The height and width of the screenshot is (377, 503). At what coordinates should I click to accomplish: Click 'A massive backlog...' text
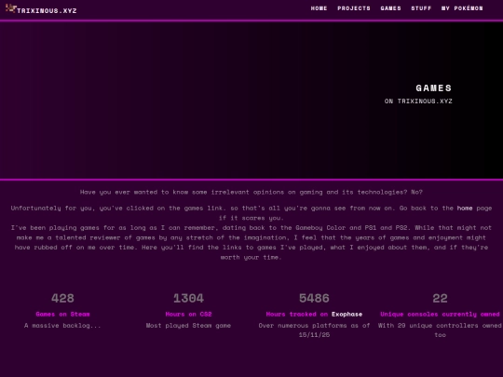click(62, 326)
